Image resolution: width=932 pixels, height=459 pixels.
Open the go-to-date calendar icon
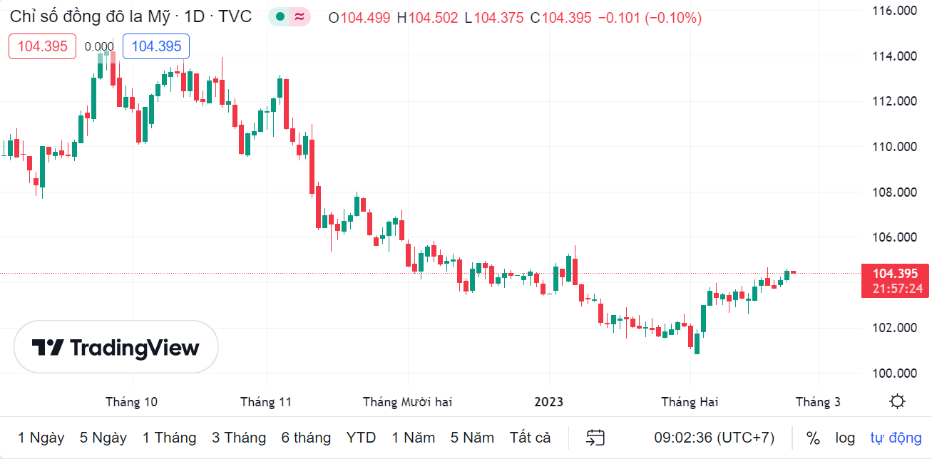(595, 438)
